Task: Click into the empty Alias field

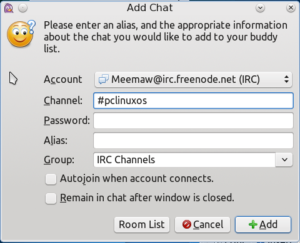Action: pyautogui.click(x=193, y=141)
